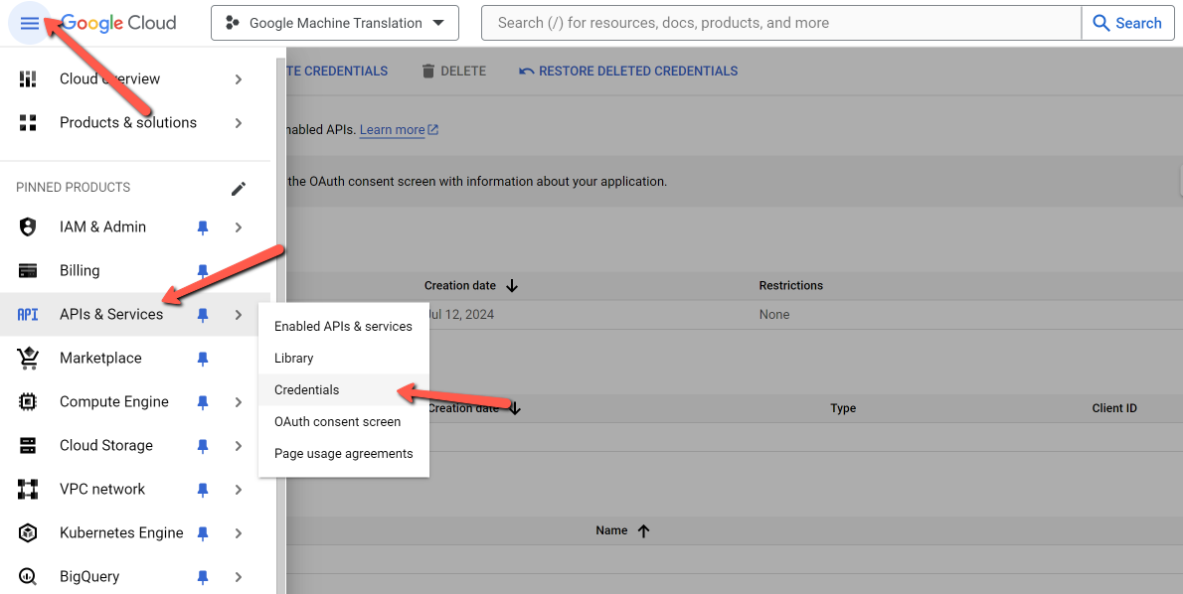Expand the IAM & Admin submenu chevron
Screen dimensions: 1183x594
(239, 227)
